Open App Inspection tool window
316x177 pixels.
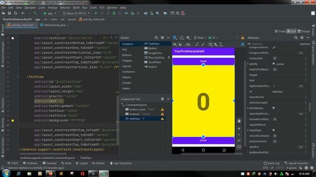[121, 163]
